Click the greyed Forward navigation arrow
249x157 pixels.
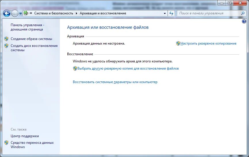(15, 14)
